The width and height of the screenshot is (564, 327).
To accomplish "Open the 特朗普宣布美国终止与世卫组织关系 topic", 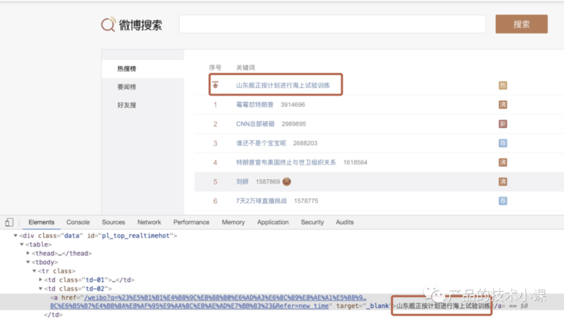I will point(286,162).
